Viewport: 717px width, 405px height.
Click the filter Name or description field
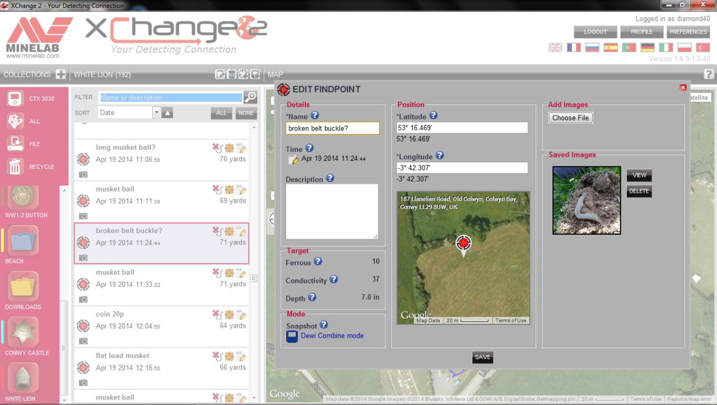pyautogui.click(x=171, y=97)
